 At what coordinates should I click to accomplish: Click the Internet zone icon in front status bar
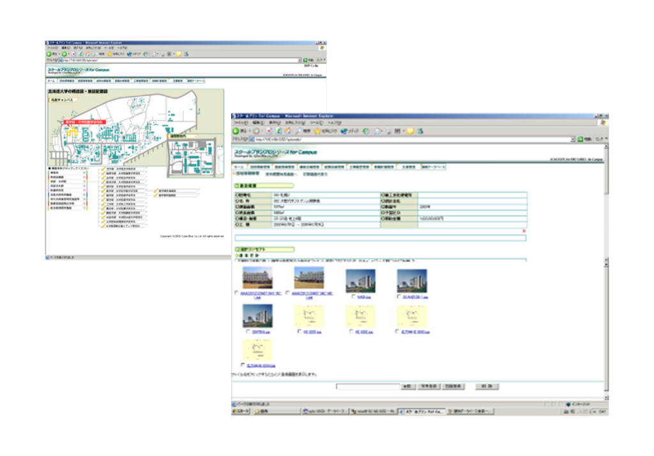point(568,404)
